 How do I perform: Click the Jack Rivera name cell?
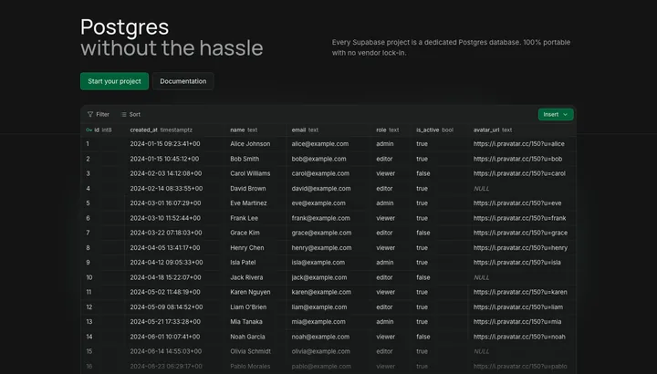pyautogui.click(x=246, y=277)
